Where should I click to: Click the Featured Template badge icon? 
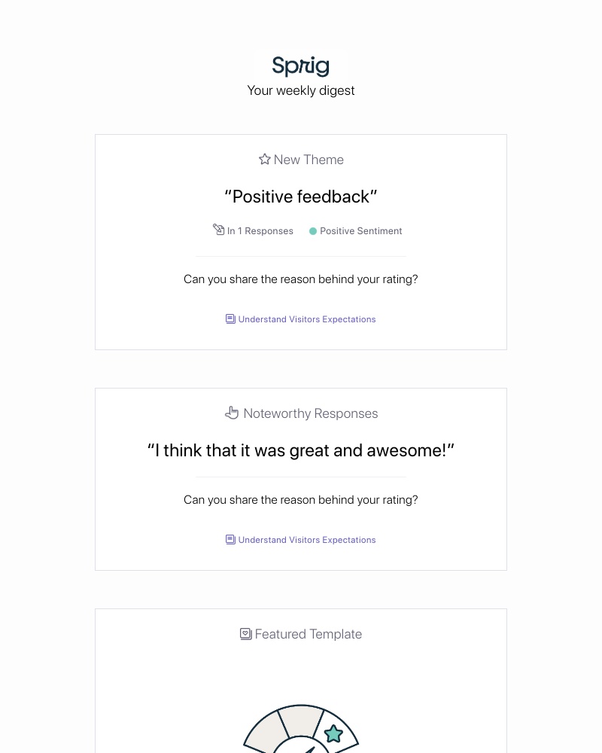coord(245,633)
